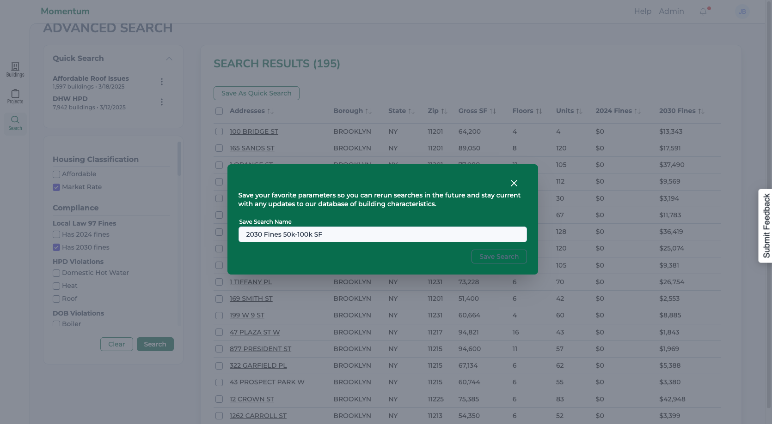Open the 43 PROSPECT PARK W link
This screenshot has width=772, height=424.
click(267, 382)
